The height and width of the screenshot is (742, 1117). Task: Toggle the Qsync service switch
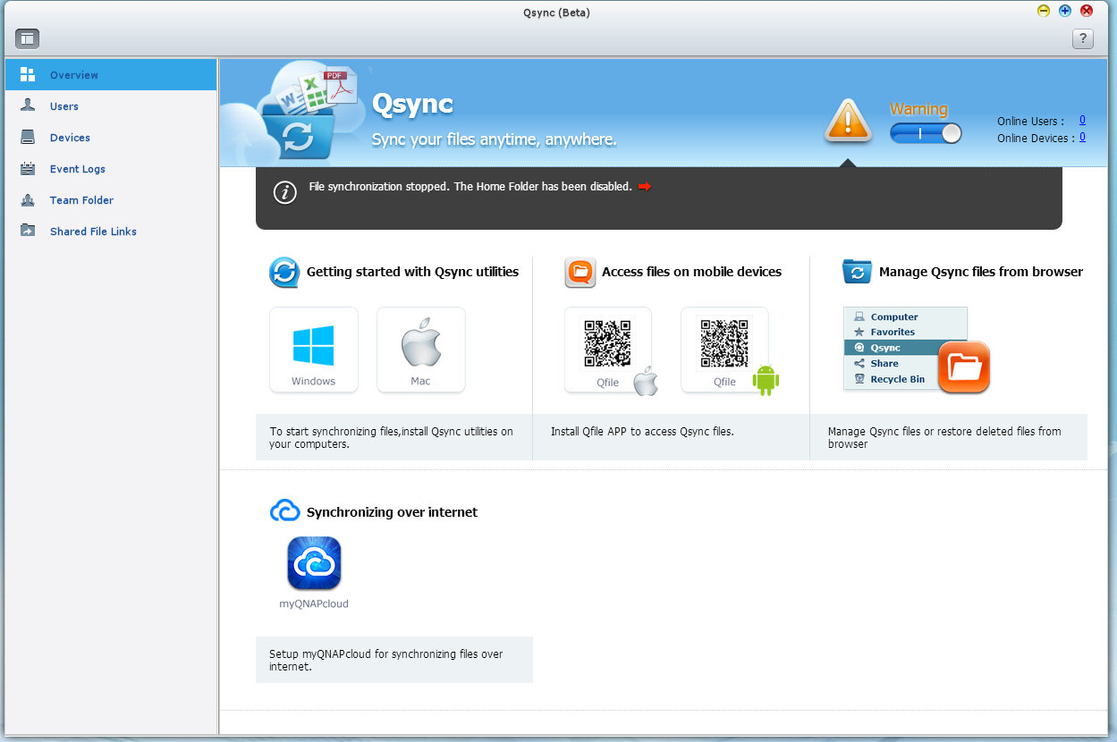(x=926, y=133)
